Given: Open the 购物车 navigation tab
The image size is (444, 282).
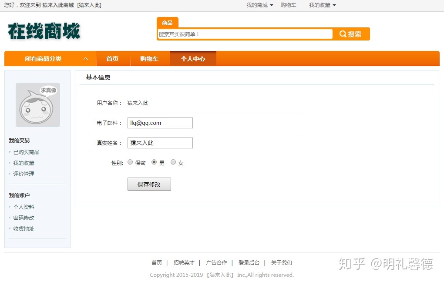Looking at the screenshot, I should pyautogui.click(x=149, y=59).
